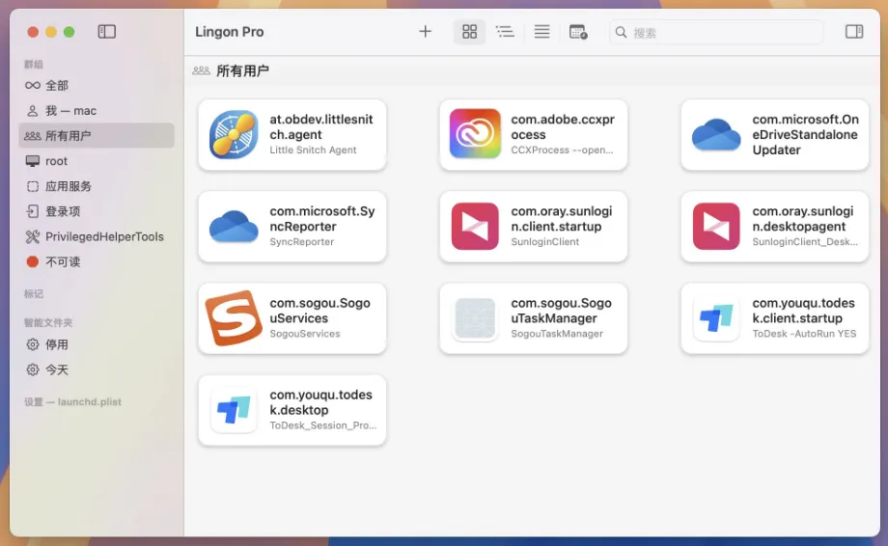This screenshot has width=888, height=546.
Task: Switch to icon grid view
Action: click(x=469, y=32)
